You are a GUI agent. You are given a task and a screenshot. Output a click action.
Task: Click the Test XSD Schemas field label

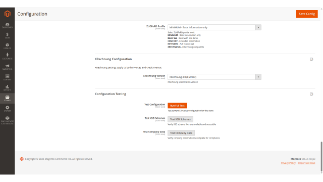pos(155,118)
